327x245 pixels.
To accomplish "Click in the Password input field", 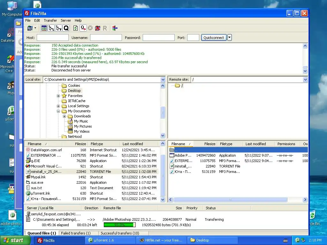I will click(x=158, y=38).
